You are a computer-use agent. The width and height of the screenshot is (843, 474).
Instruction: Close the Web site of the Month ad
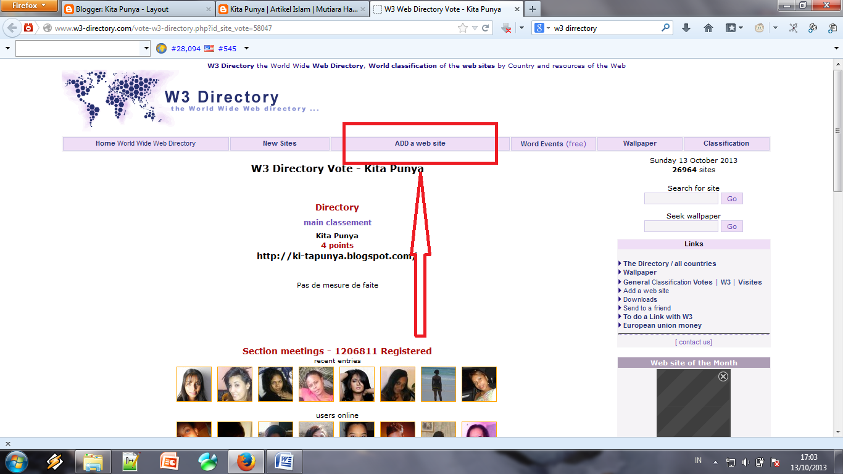(723, 376)
